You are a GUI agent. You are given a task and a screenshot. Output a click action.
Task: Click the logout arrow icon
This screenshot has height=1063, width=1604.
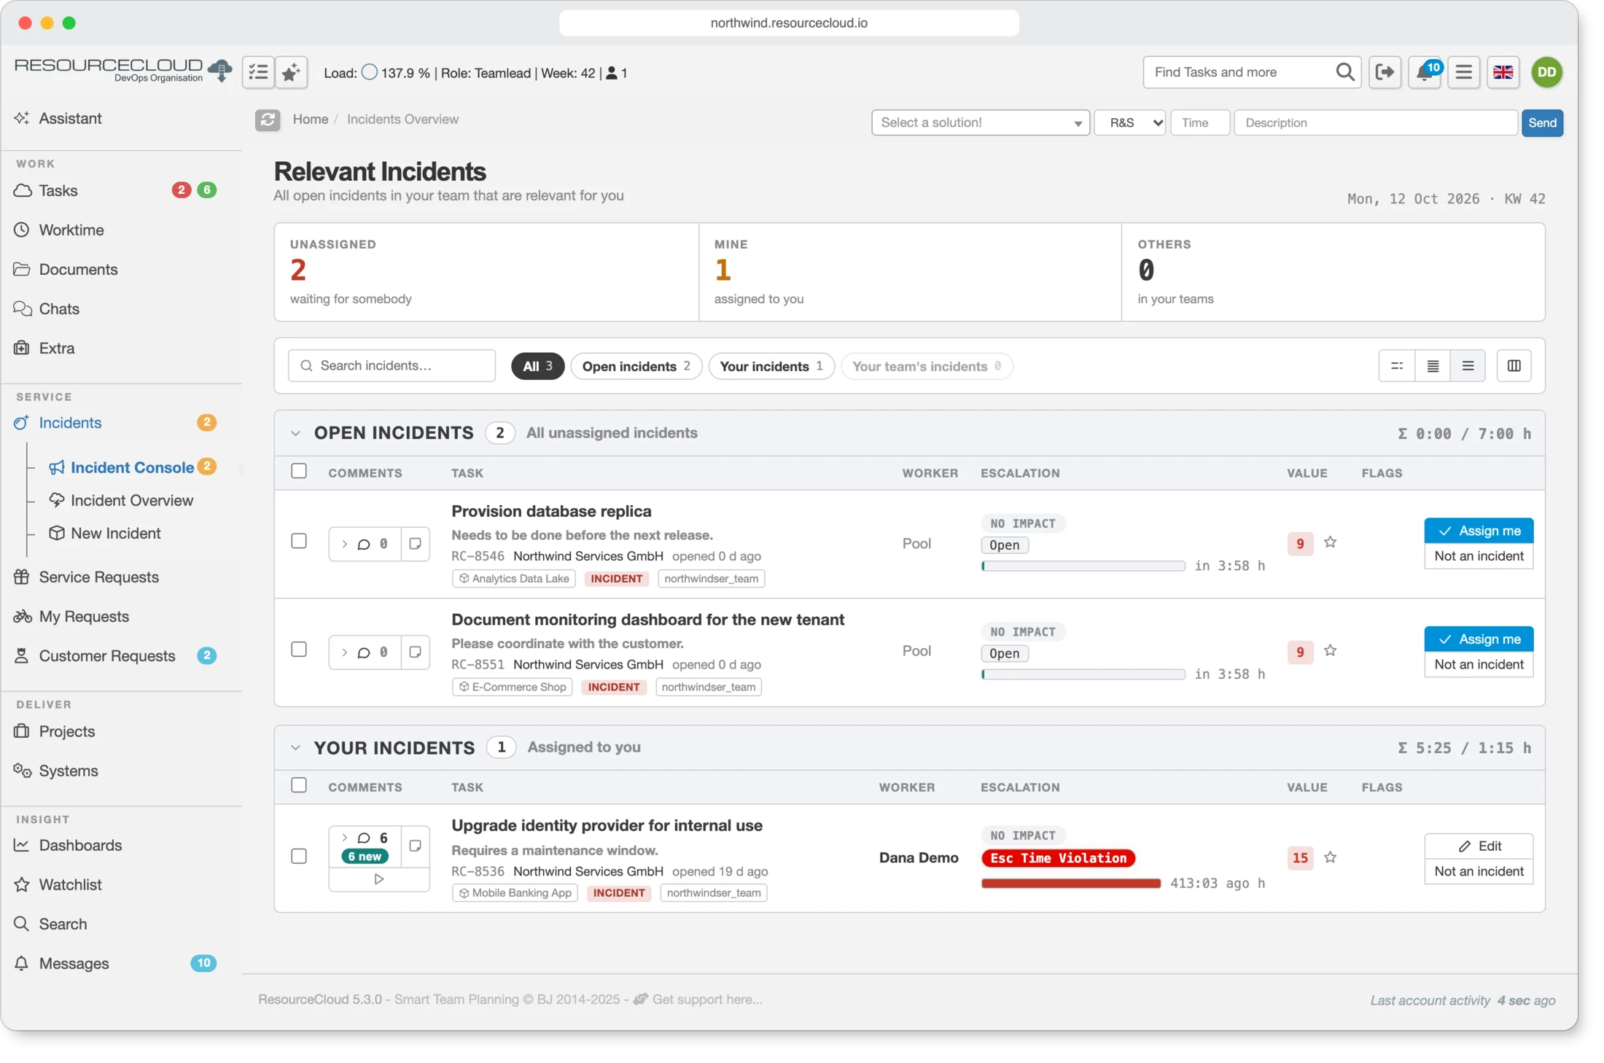pyautogui.click(x=1385, y=72)
